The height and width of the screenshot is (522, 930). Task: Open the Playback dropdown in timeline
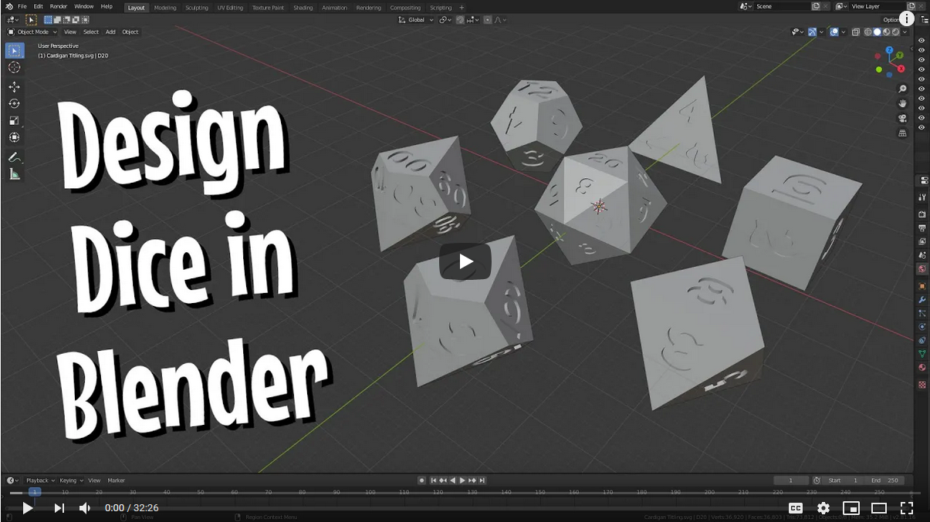pyautogui.click(x=39, y=480)
